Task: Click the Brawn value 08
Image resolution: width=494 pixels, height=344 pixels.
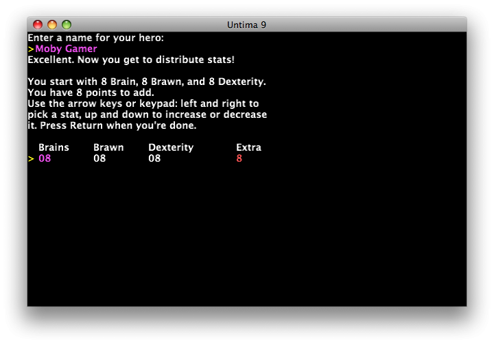Action: [x=99, y=158]
